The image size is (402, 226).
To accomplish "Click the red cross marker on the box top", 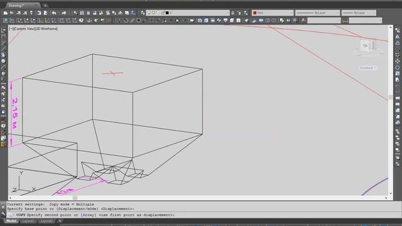I will point(112,73).
